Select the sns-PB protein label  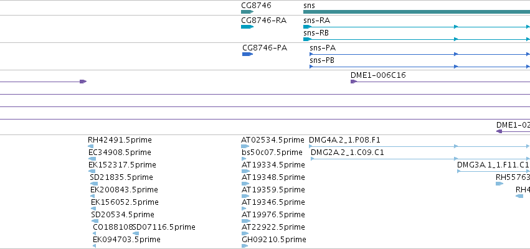coord(322,60)
